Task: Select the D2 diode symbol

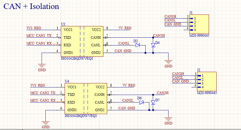Action: point(138,45)
